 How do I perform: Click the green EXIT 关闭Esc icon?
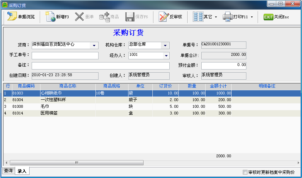[269, 17]
